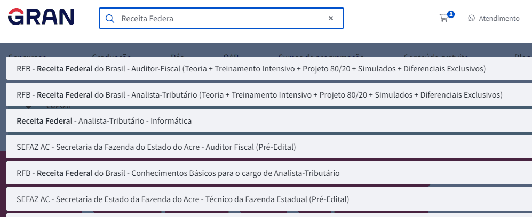Viewport: 532px width, 217px height.
Task: Open the Cursos de programação navigation item
Action: click(x=321, y=55)
